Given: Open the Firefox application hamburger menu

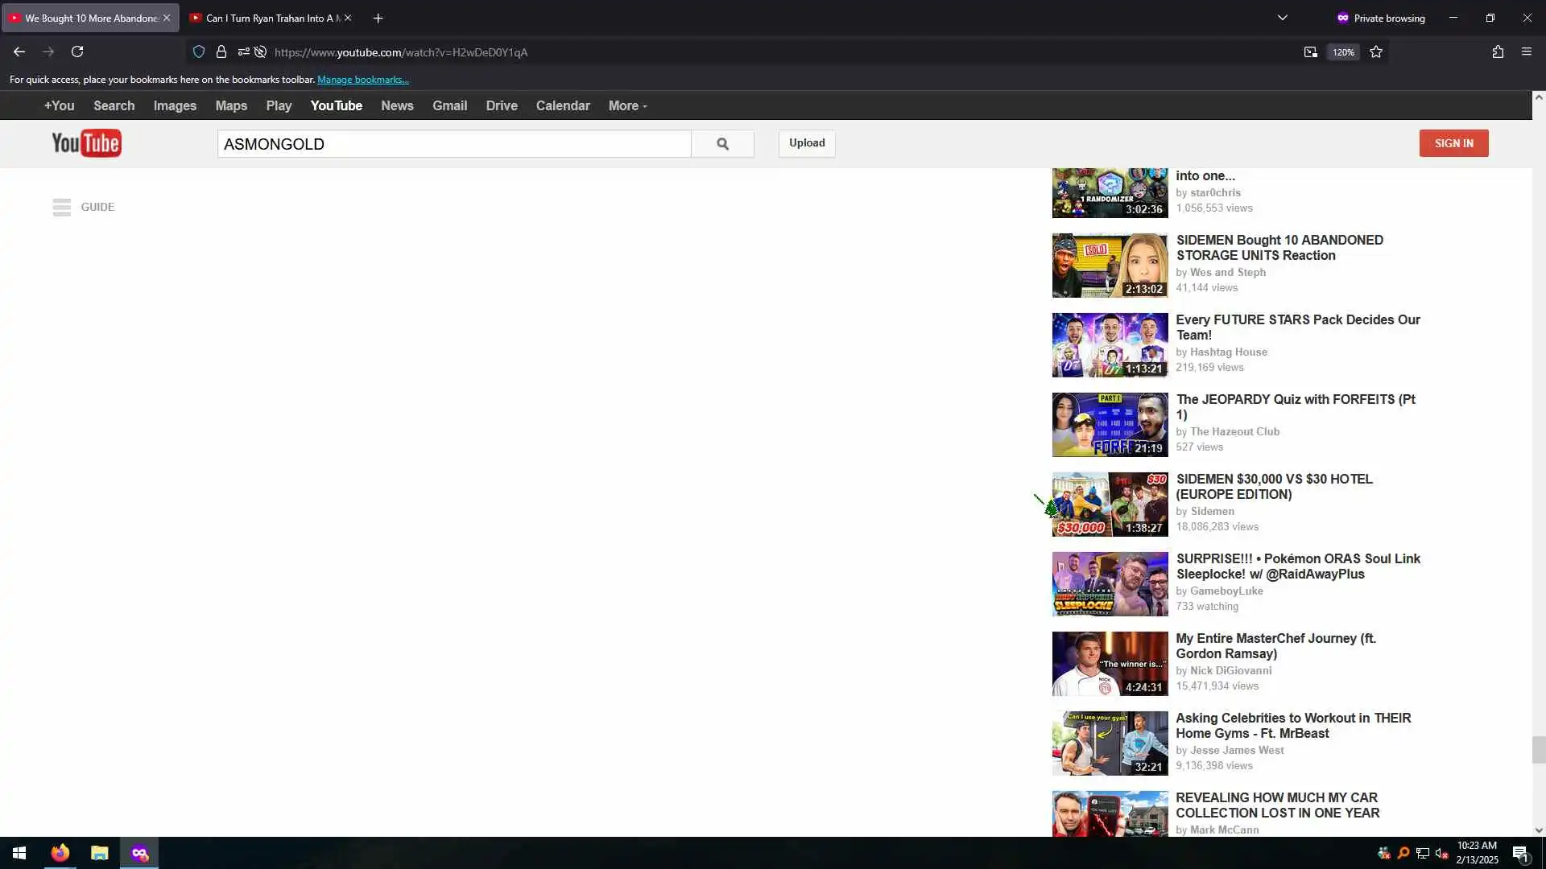Looking at the screenshot, I should point(1526,51).
